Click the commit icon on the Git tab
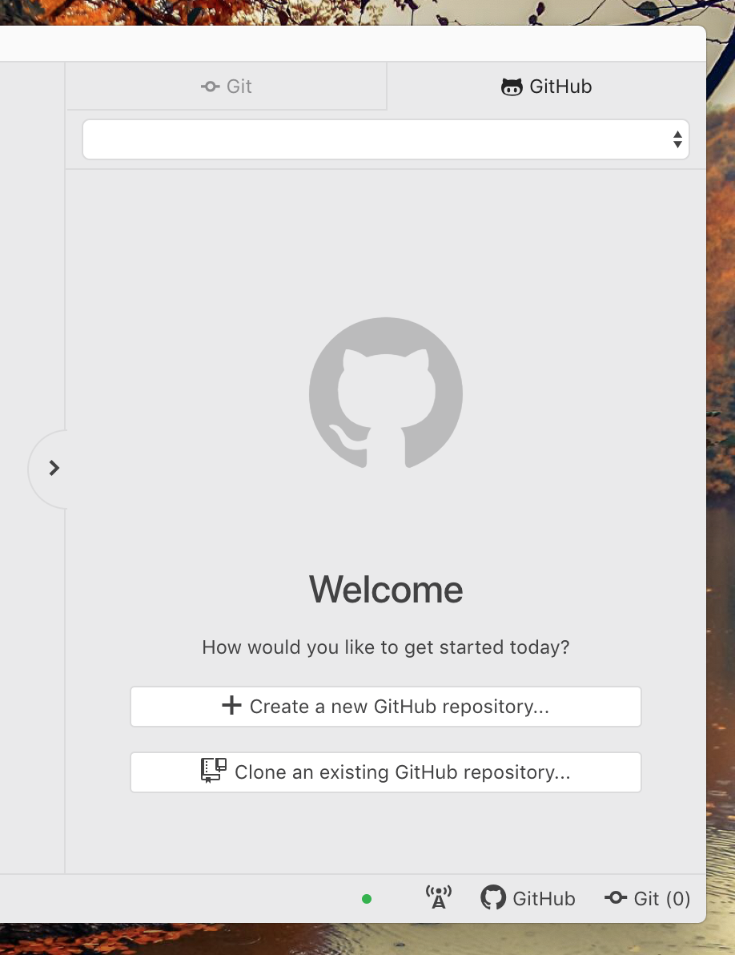This screenshot has height=955, width=735. [x=211, y=87]
